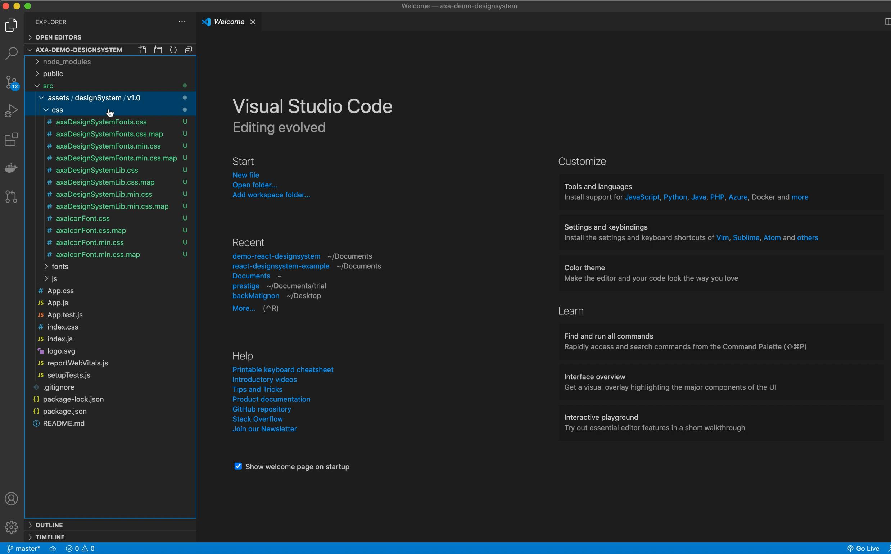
Task: Refresh the explorer file tree
Action: [x=173, y=50]
